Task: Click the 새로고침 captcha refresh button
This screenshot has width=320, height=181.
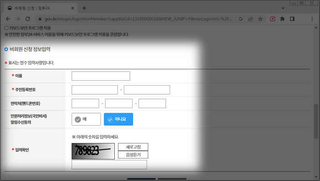Action: pyautogui.click(x=133, y=147)
